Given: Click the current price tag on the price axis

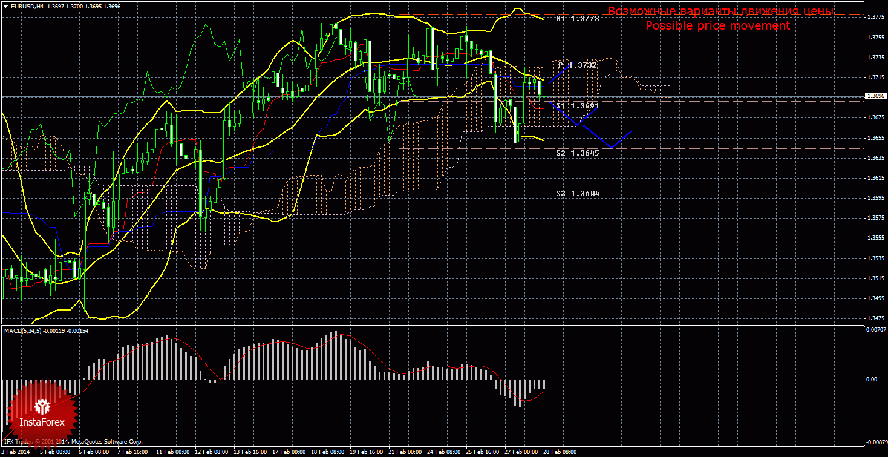Looking at the screenshot, I should click(x=876, y=96).
